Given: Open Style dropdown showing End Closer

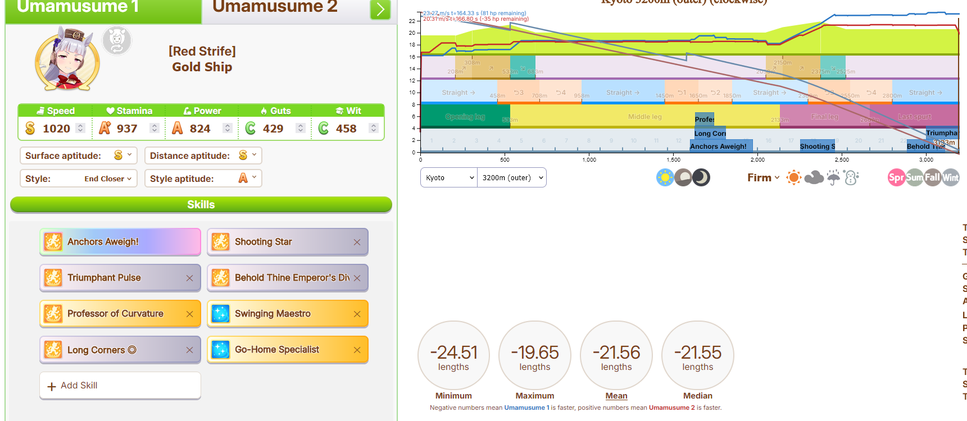Looking at the screenshot, I should (x=79, y=179).
